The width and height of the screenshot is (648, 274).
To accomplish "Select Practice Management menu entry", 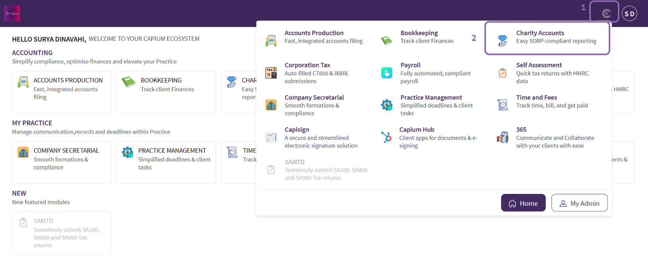I will [431, 98].
